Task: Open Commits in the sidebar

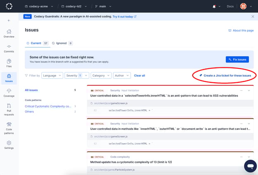Action: click(x=9, y=48)
